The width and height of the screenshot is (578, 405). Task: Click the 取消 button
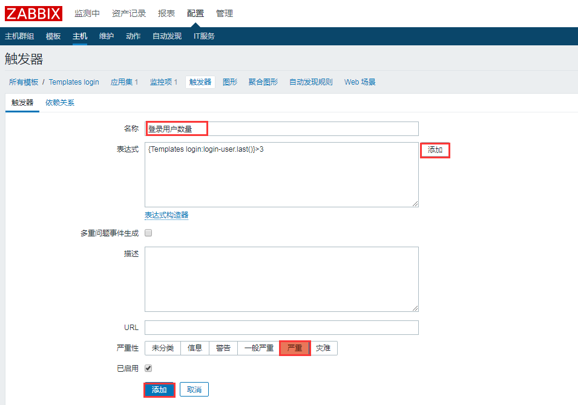[194, 389]
